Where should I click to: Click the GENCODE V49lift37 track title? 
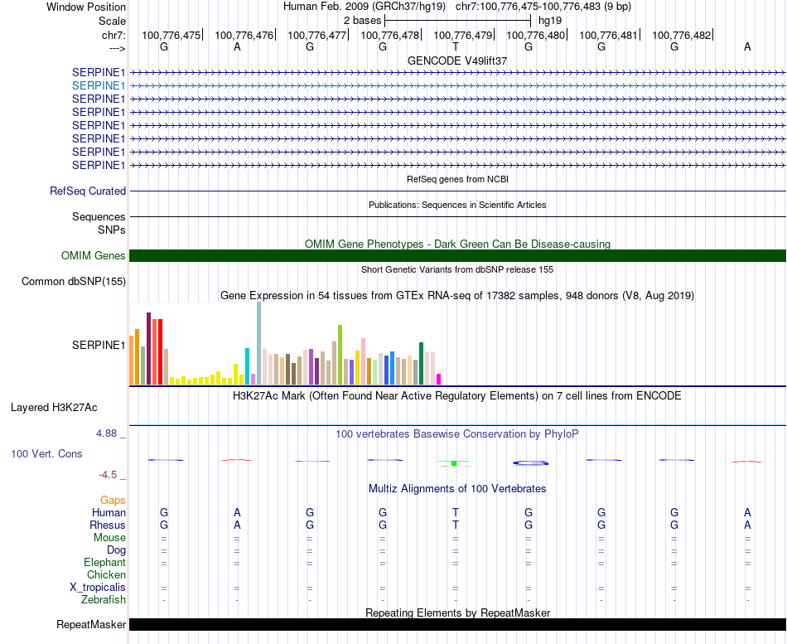click(x=457, y=61)
